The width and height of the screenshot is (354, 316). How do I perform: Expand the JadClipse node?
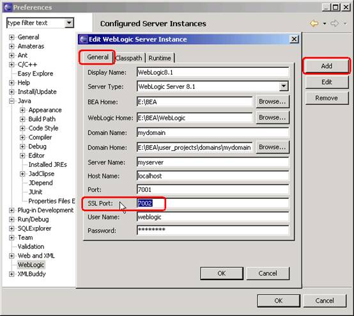22,174
